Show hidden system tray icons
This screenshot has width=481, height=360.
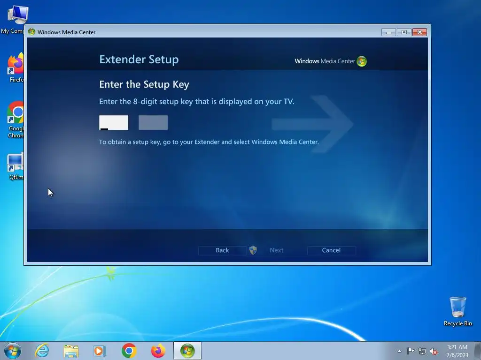click(x=399, y=351)
